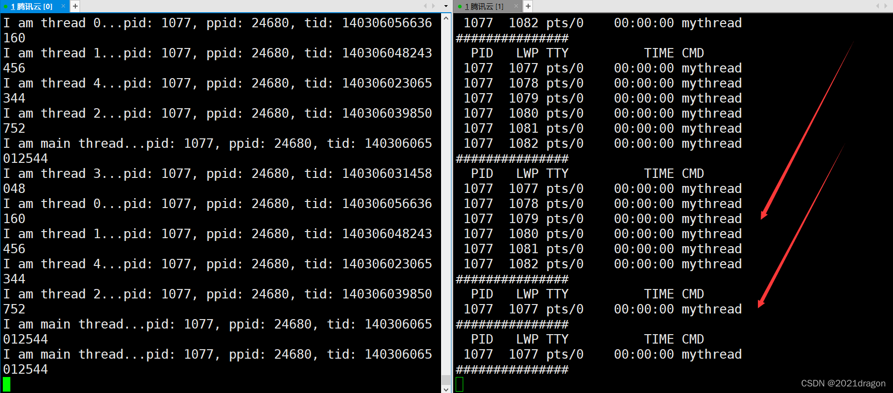This screenshot has height=393, width=893.
Task: Switch to the 腾讯云 [1] session tab
Action: click(484, 6)
